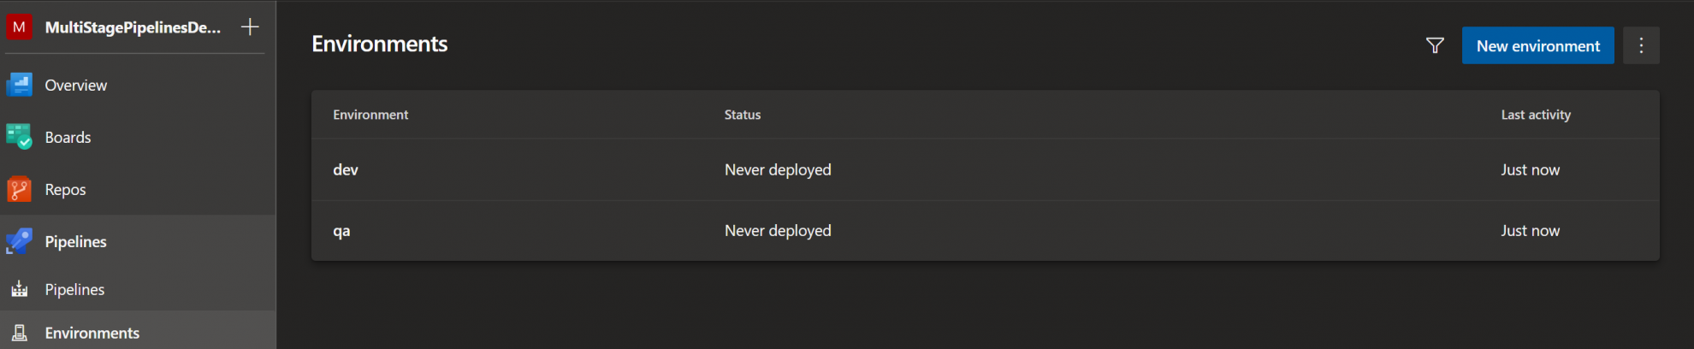The image size is (1694, 349).
Task: Click the Last activity column header
Action: (x=1535, y=115)
